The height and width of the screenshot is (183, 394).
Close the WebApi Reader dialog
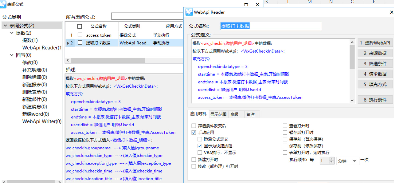click(x=391, y=12)
